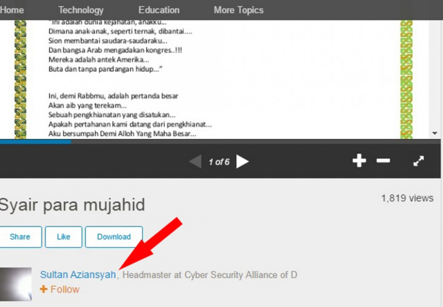This screenshot has width=443, height=307.
Task: Like this presentation
Action: 63,237
